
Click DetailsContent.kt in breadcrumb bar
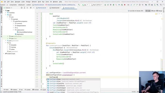pyautogui.click(x=38, y=5)
